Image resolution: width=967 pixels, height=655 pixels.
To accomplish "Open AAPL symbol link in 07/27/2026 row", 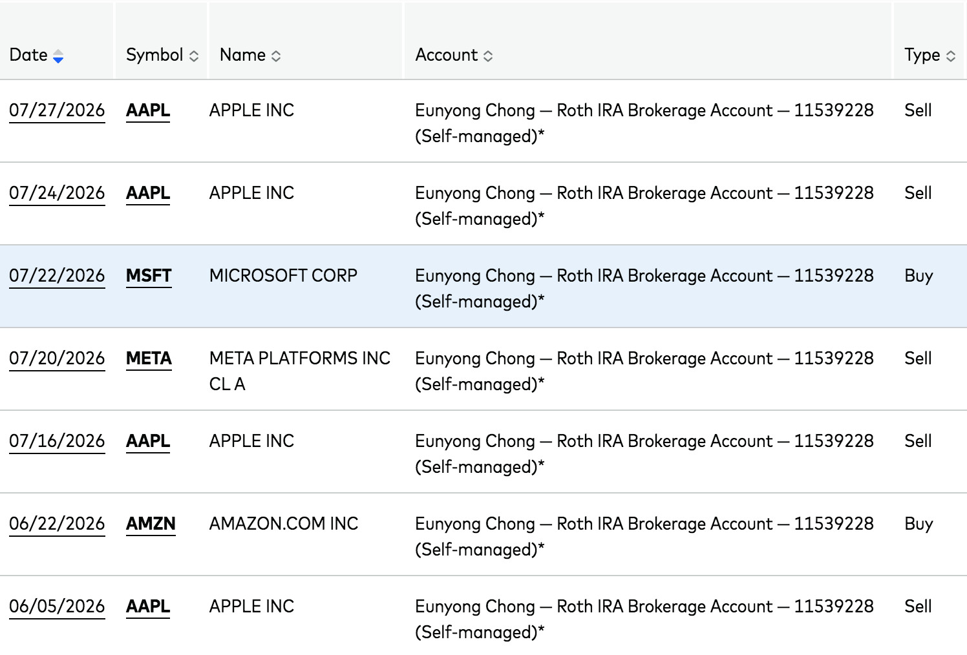I will (148, 110).
